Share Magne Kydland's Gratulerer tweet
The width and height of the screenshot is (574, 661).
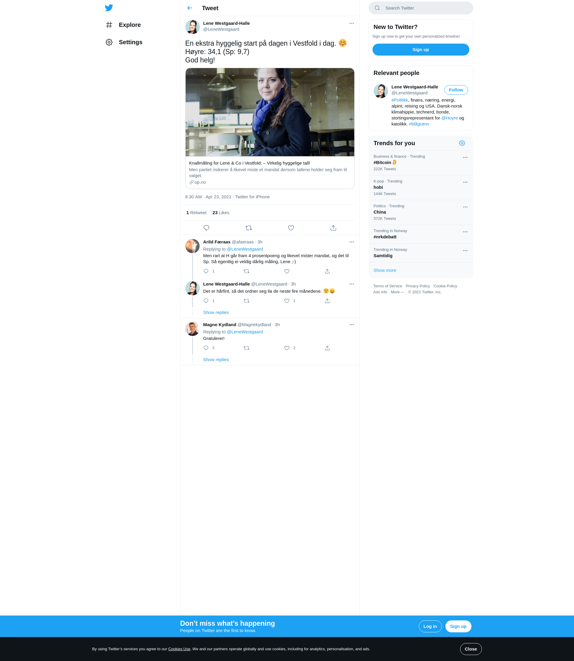327,348
